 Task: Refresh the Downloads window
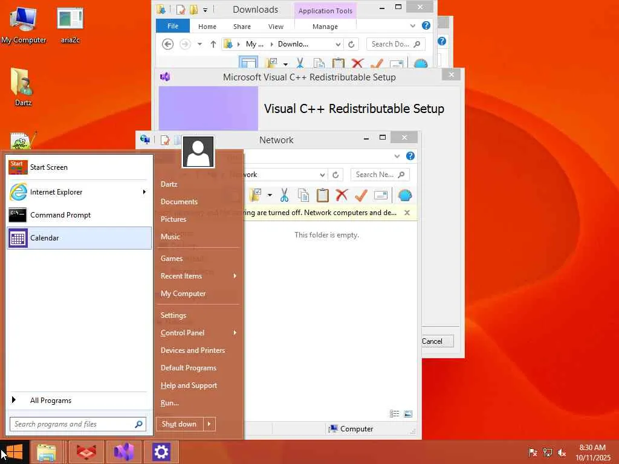[x=351, y=44]
